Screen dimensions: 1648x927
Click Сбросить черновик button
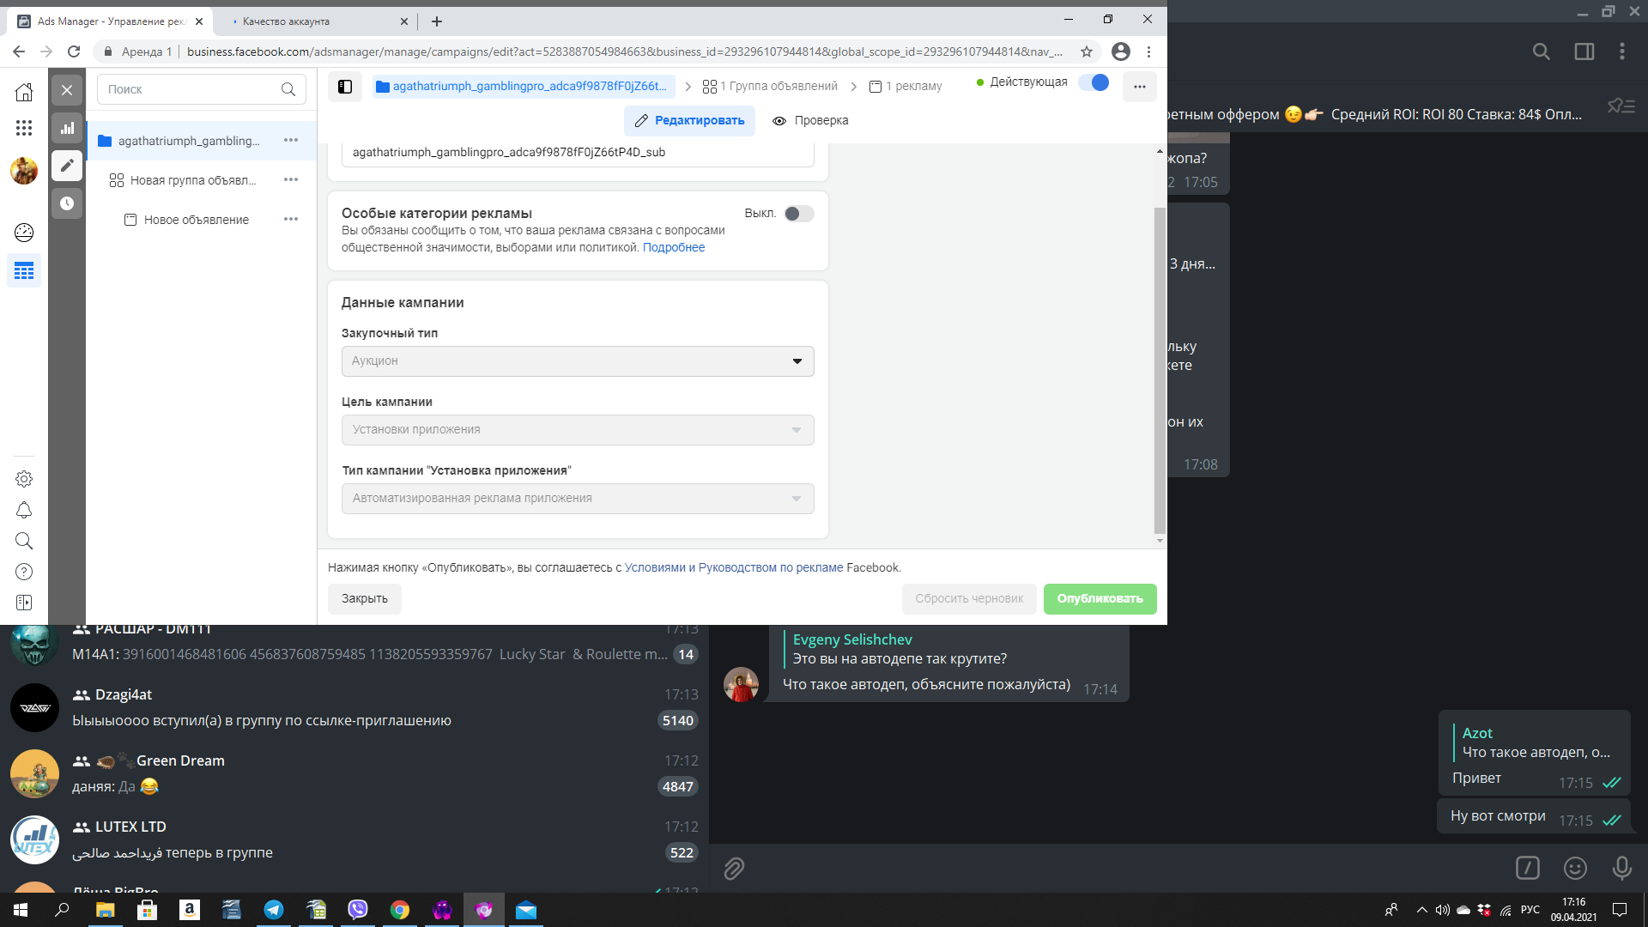(x=969, y=599)
